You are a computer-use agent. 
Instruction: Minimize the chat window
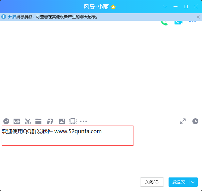point(176,6)
